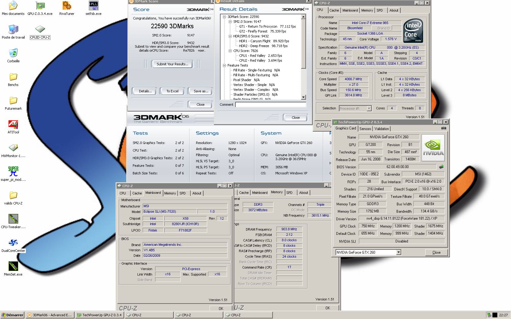The height and width of the screenshot is (319, 511).
Task: Collapse the SM2.0 Score tree node
Action: click(230, 22)
